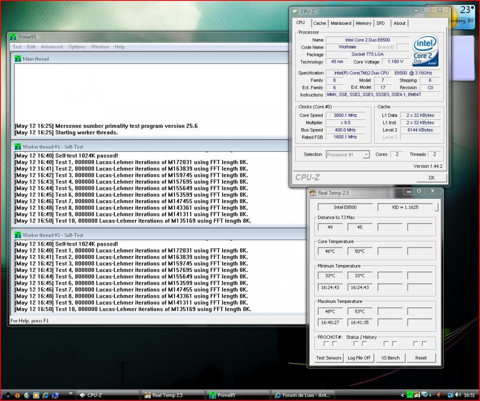Switch to the Mainboard tab in CPU-Z

coord(341,23)
